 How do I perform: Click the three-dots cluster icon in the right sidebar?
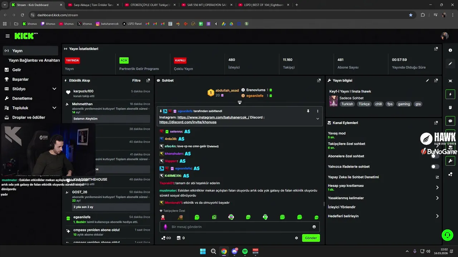coord(450,174)
